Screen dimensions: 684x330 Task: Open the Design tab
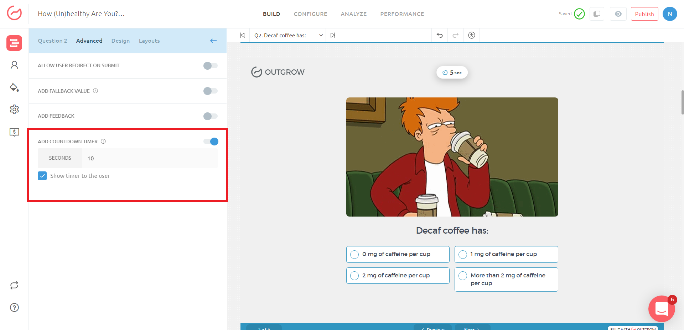(120, 41)
